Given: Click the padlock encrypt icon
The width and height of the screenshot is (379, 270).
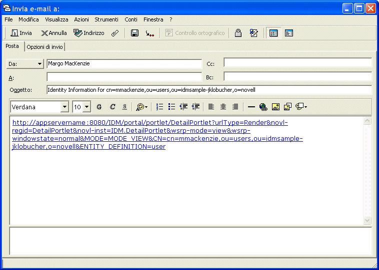Looking at the screenshot, I should (x=238, y=33).
